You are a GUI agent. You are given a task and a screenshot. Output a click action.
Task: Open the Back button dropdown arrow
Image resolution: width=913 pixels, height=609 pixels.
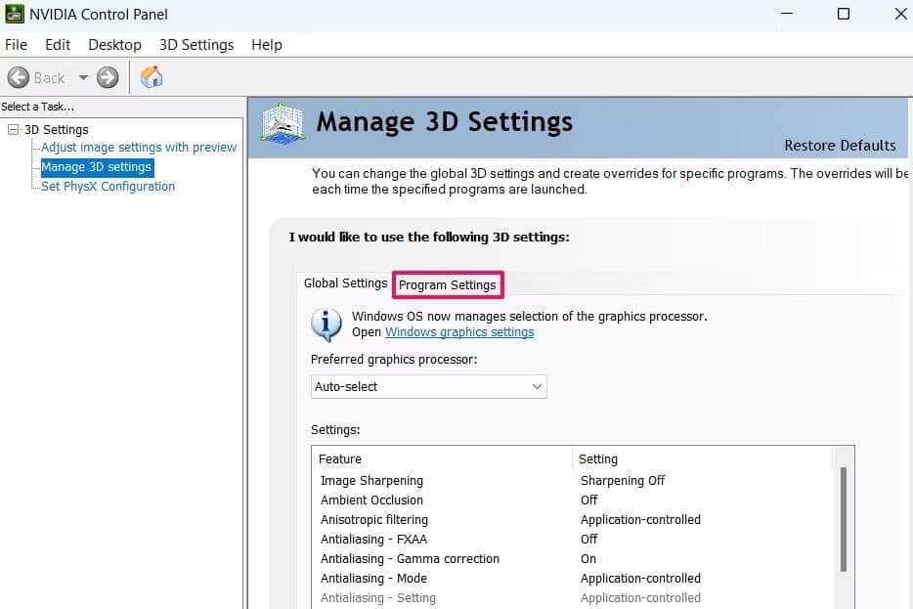(82, 77)
